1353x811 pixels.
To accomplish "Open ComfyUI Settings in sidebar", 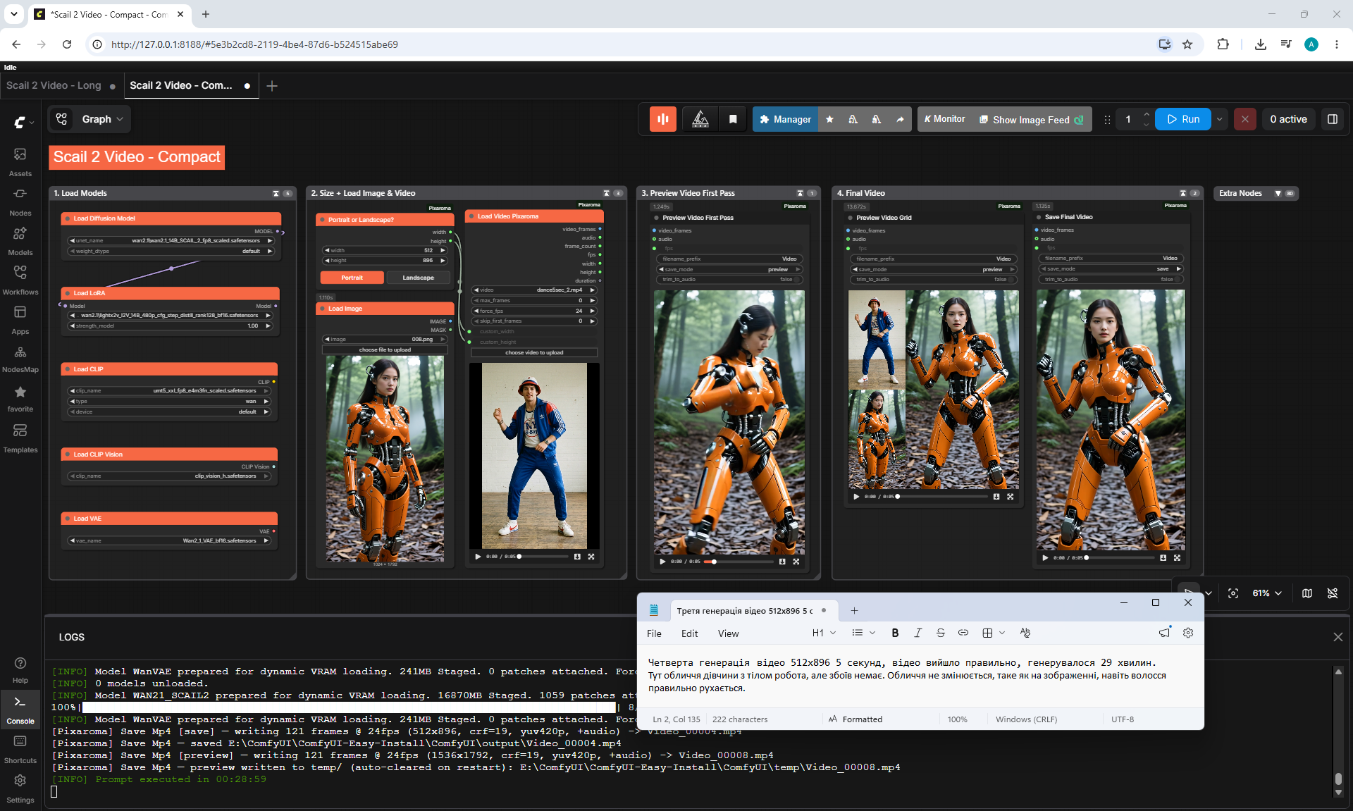I will [x=20, y=788].
